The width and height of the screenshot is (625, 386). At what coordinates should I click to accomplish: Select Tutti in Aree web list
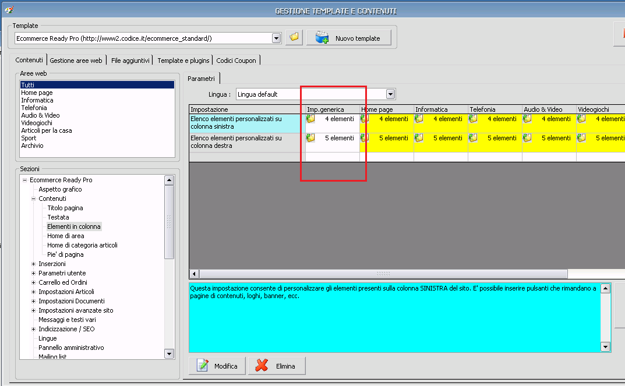click(97, 85)
